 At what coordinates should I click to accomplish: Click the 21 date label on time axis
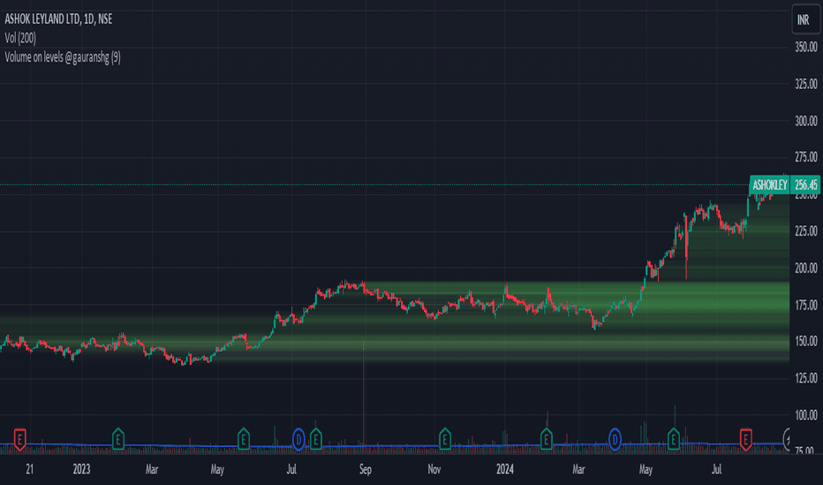[29, 469]
